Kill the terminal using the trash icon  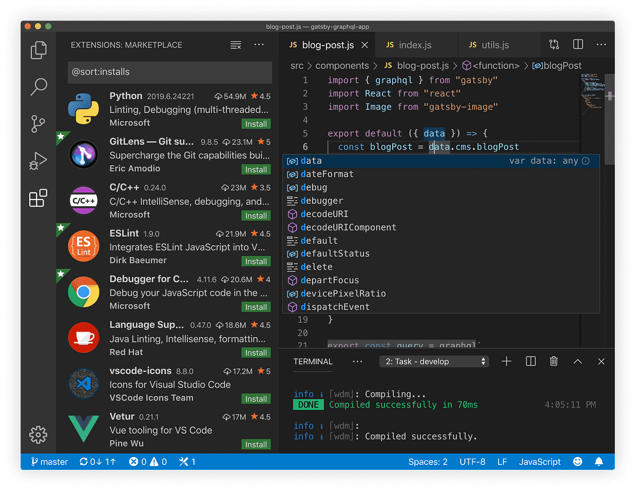coord(553,361)
